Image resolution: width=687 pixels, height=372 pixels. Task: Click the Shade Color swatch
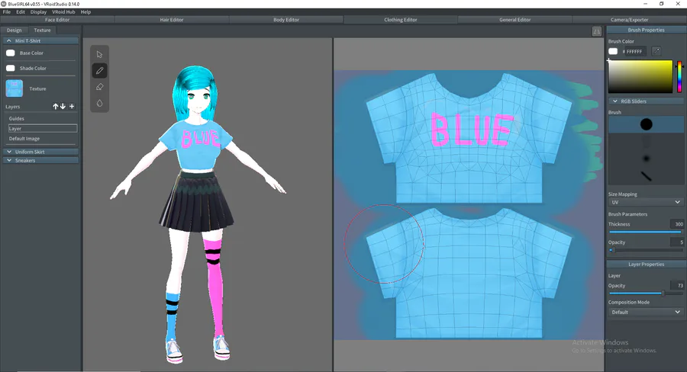click(x=11, y=69)
